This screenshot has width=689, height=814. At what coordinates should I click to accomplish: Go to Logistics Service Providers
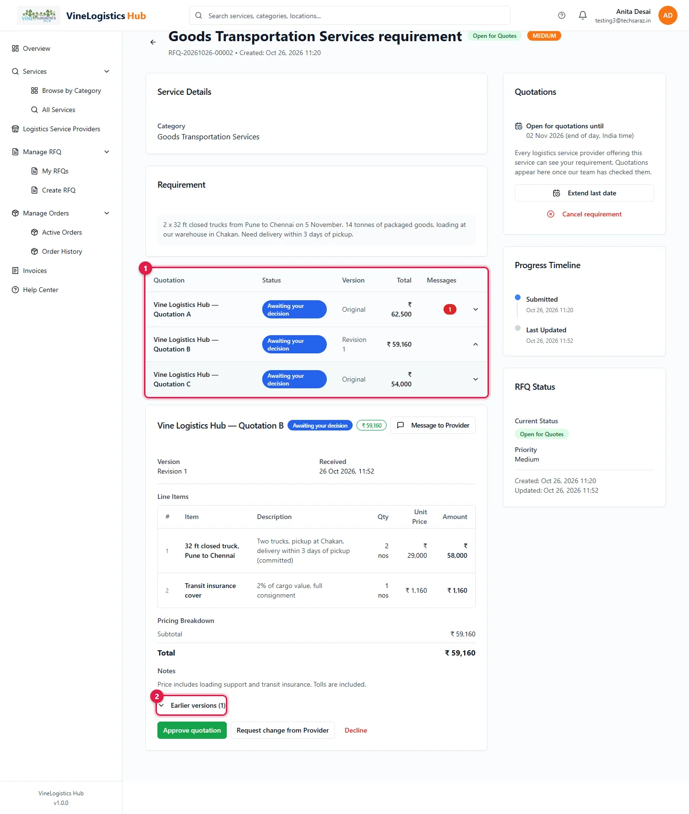[61, 129]
